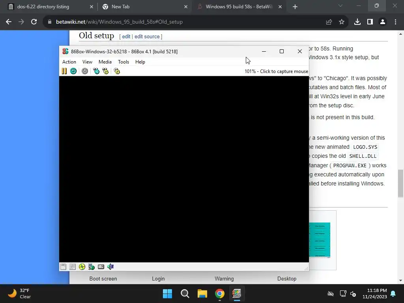Click the network icon in 86Box status bar
The width and height of the screenshot is (404, 303).
[x=92, y=267]
